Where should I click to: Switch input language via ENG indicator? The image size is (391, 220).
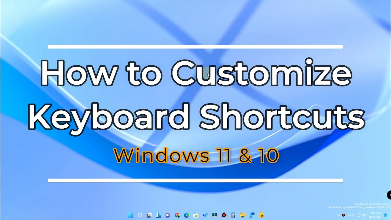(351, 215)
